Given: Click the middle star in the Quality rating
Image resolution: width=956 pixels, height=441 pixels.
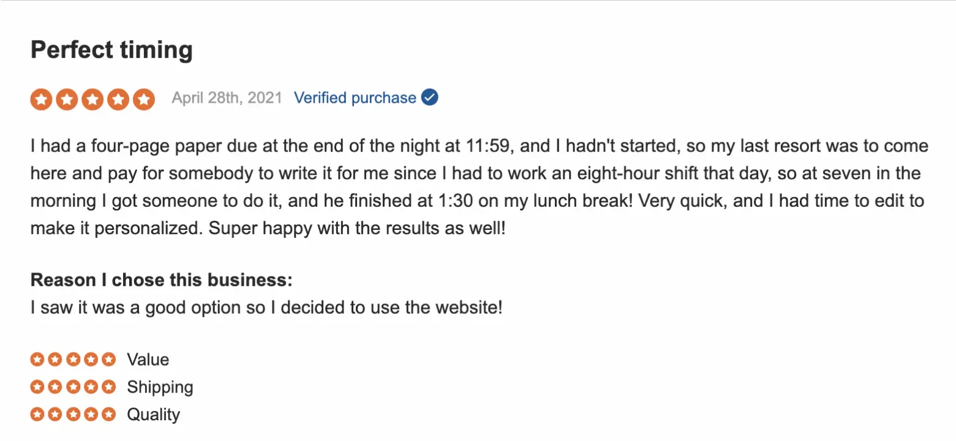Looking at the screenshot, I should 73,414.
